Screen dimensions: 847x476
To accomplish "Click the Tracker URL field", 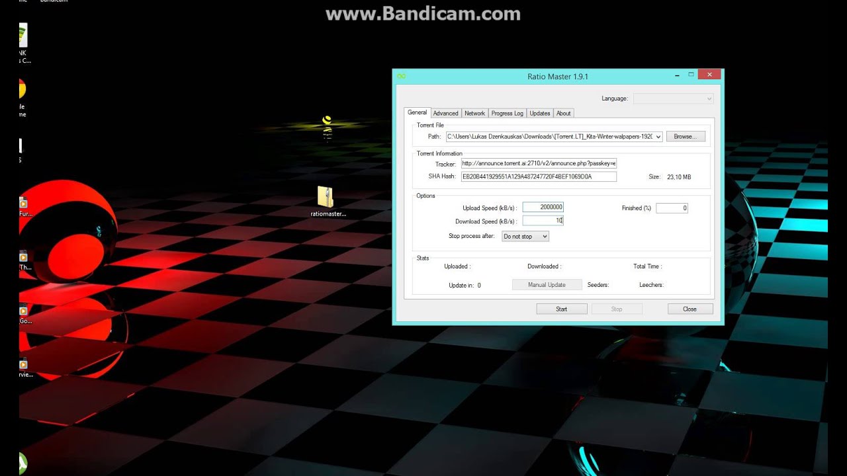I will click(539, 163).
